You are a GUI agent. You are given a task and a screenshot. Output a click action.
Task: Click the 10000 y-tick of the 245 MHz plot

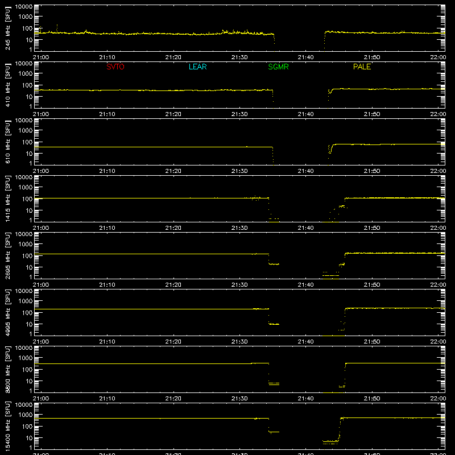pyautogui.click(x=24, y=7)
